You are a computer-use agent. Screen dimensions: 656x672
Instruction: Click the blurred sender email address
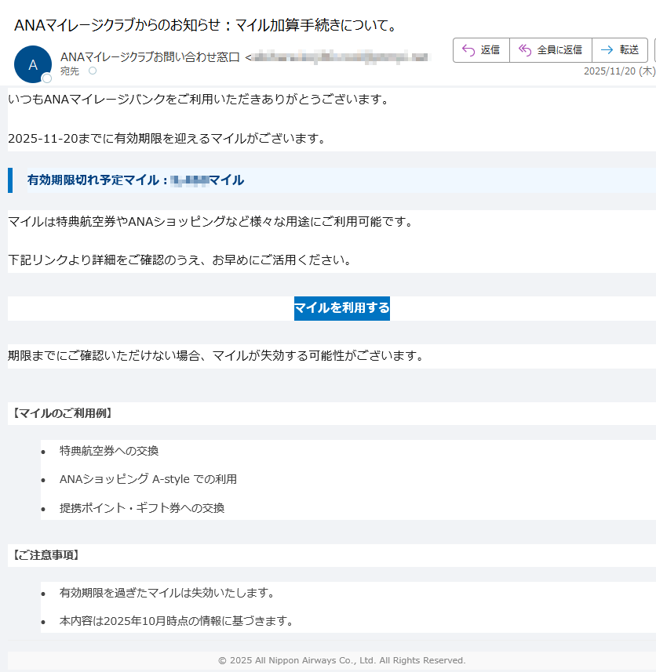pyautogui.click(x=339, y=57)
